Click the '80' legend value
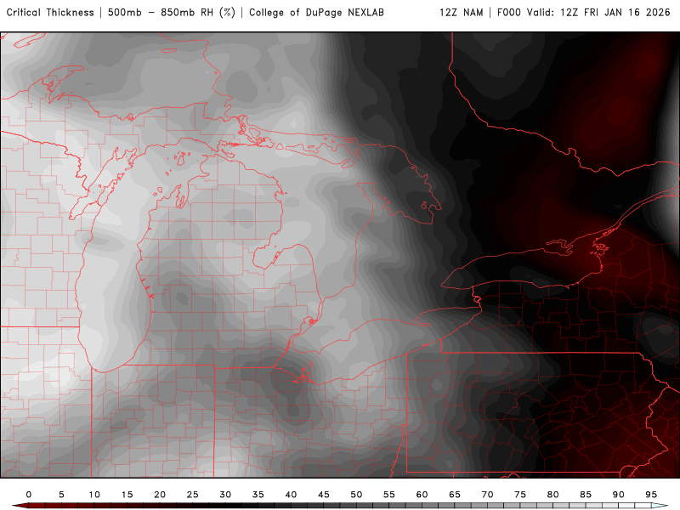Screen dimensions: 680x510 click(x=553, y=495)
